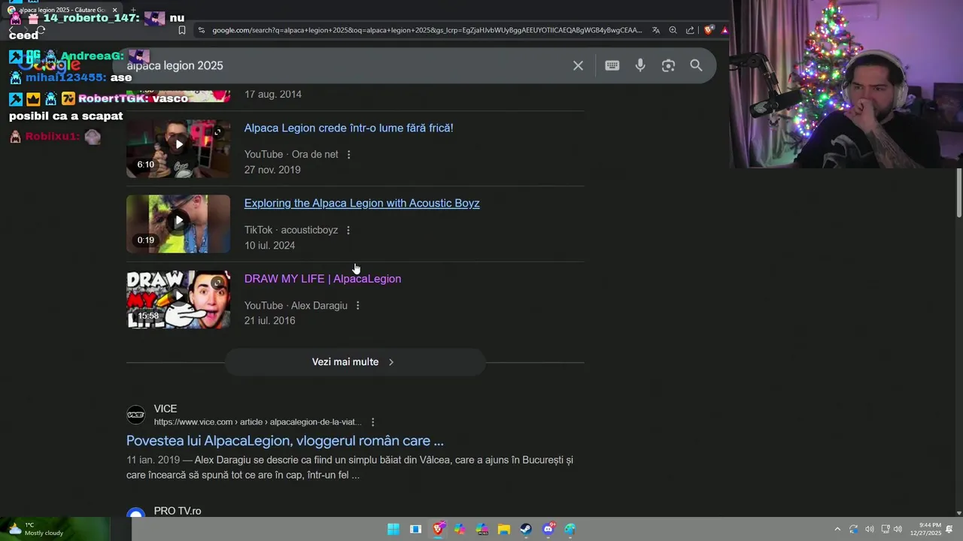Open Google Lens image search
Screen dimensions: 963x541
click(x=668, y=65)
